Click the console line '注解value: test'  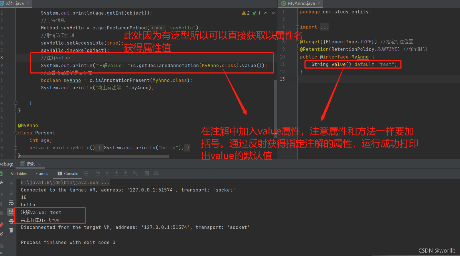tap(41, 213)
